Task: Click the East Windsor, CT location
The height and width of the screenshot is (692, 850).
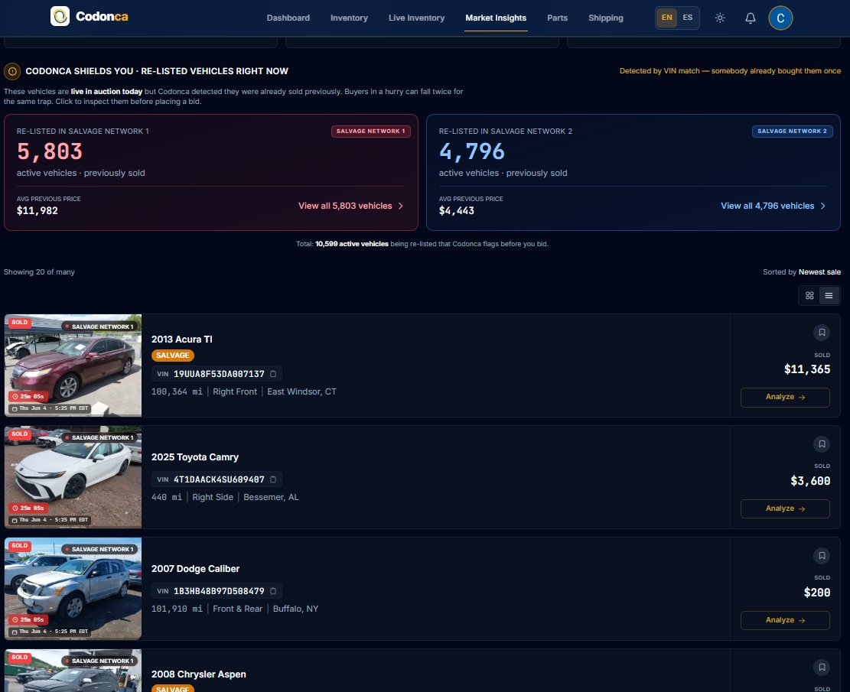Action: tap(301, 391)
